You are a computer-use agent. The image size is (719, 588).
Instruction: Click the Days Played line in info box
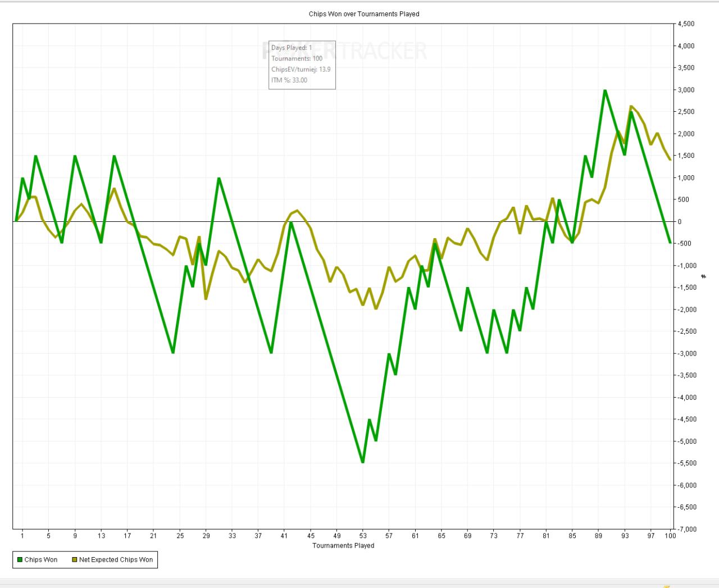(292, 48)
